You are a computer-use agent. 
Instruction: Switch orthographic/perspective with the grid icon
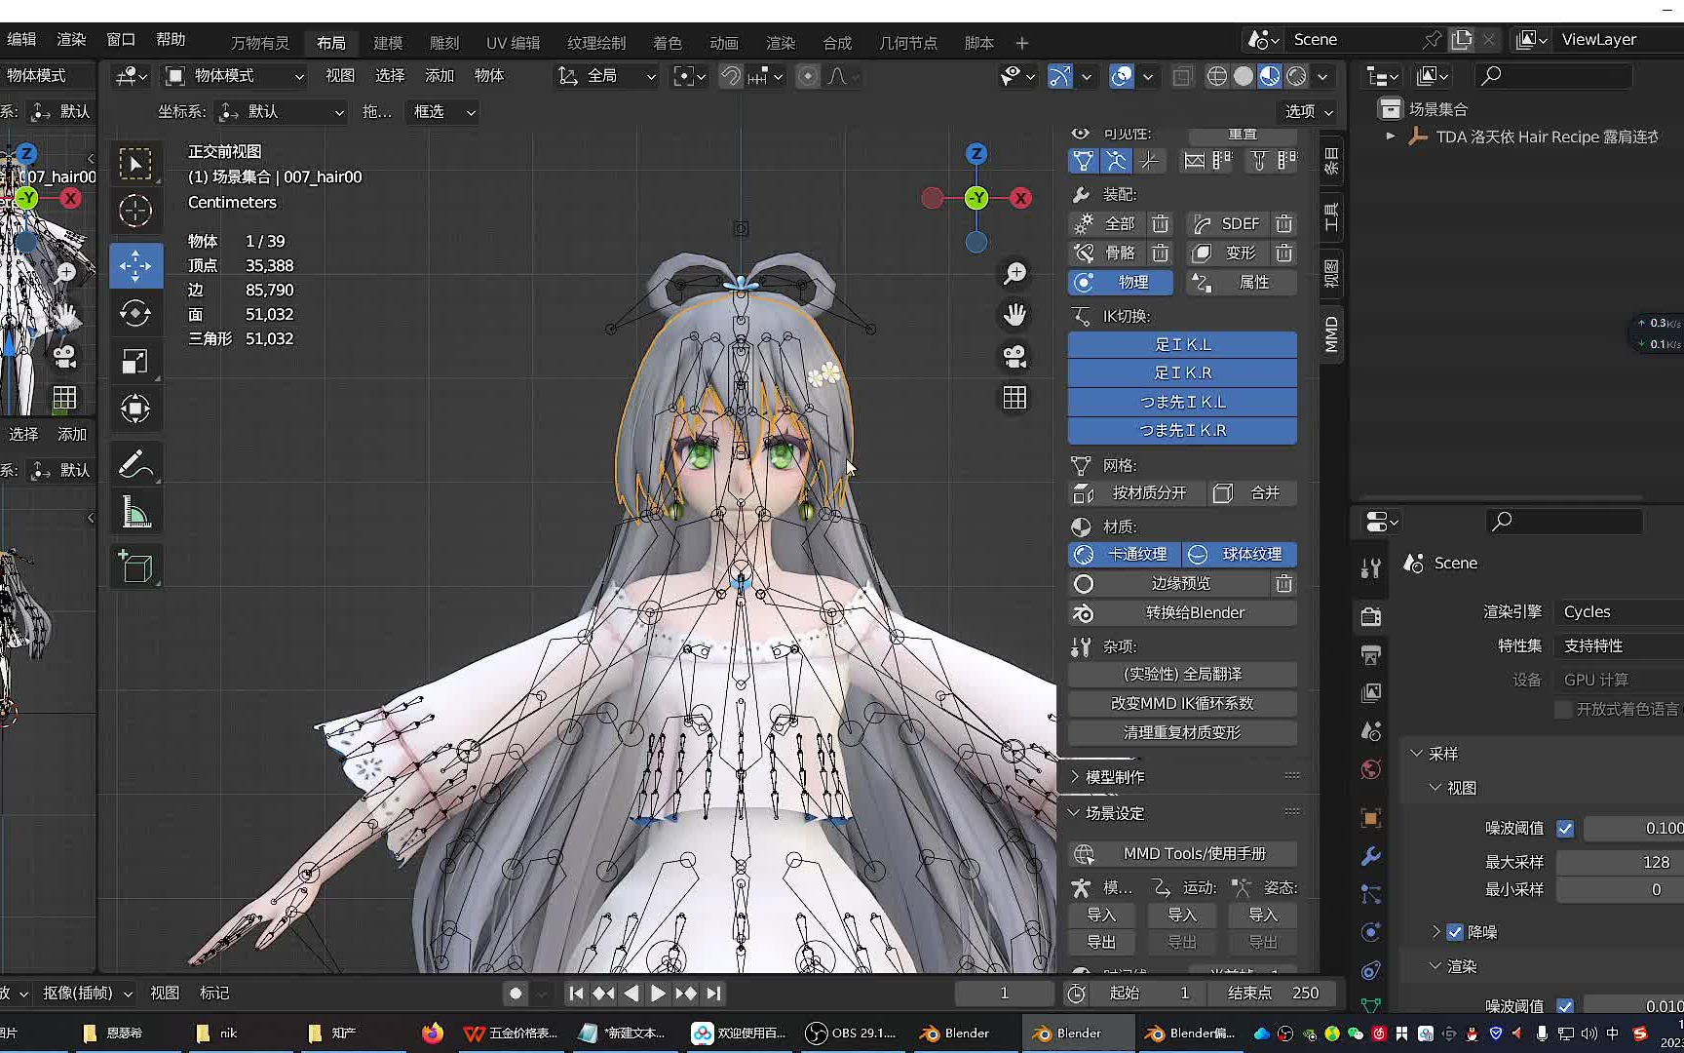[x=1015, y=398]
